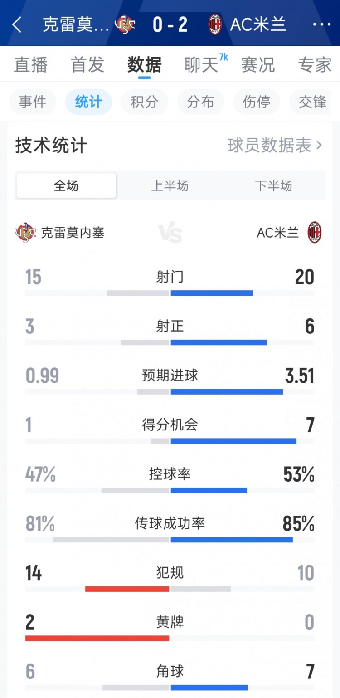340x698 pixels.
Task: Open 球员数据表 player data table
Action: tap(275, 146)
